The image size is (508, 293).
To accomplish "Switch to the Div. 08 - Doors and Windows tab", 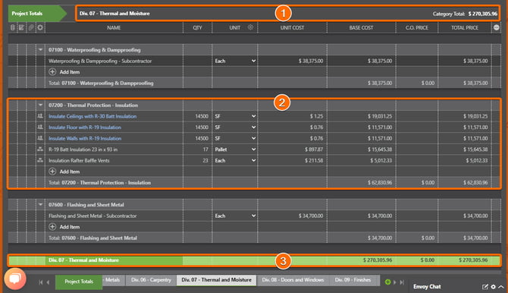I will 293,279.
